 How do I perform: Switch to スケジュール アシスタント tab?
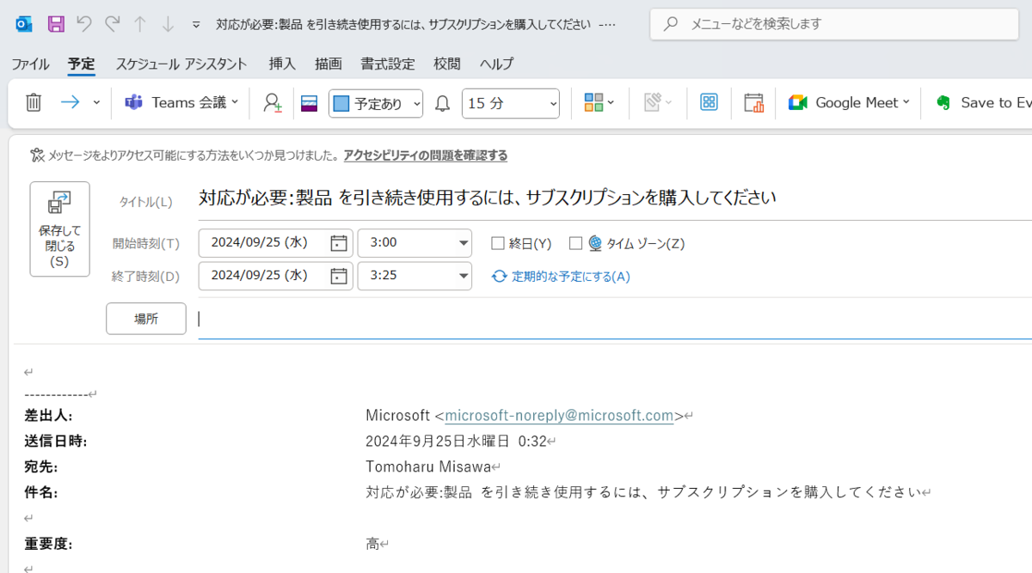(181, 64)
